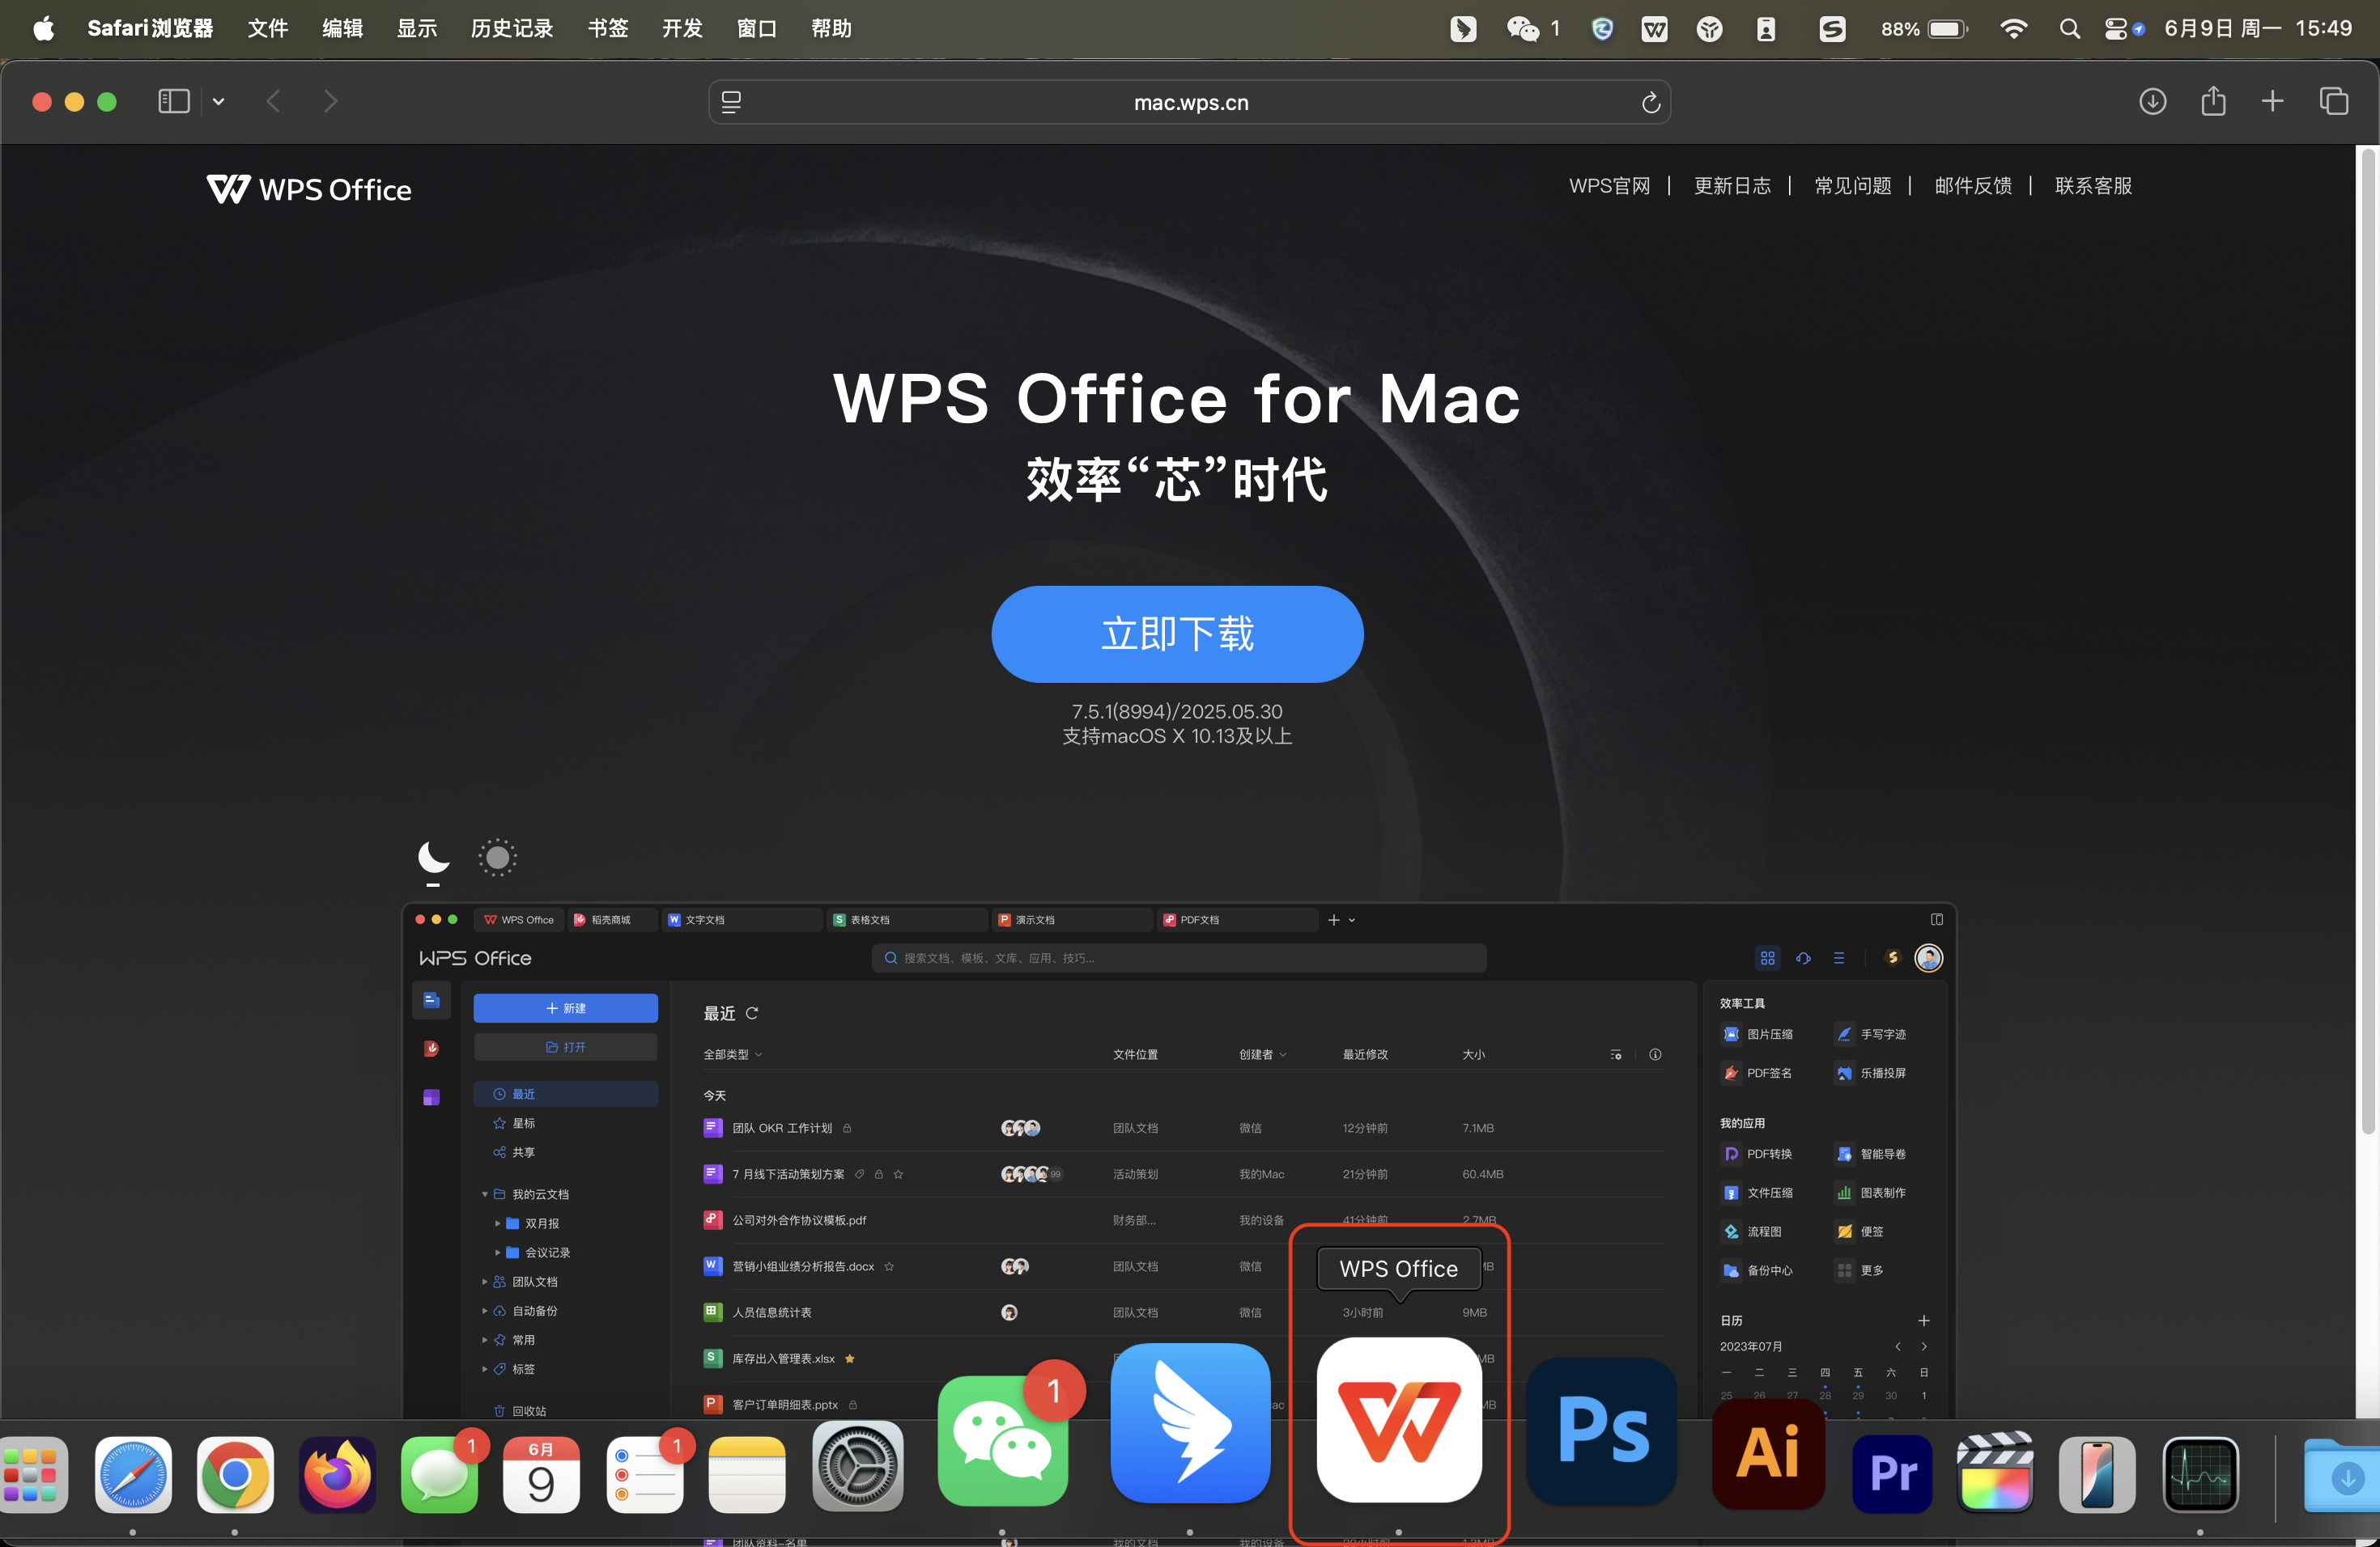Switch preview to dark mode moon icon
The width and height of the screenshot is (2380, 1547).
(x=433, y=858)
